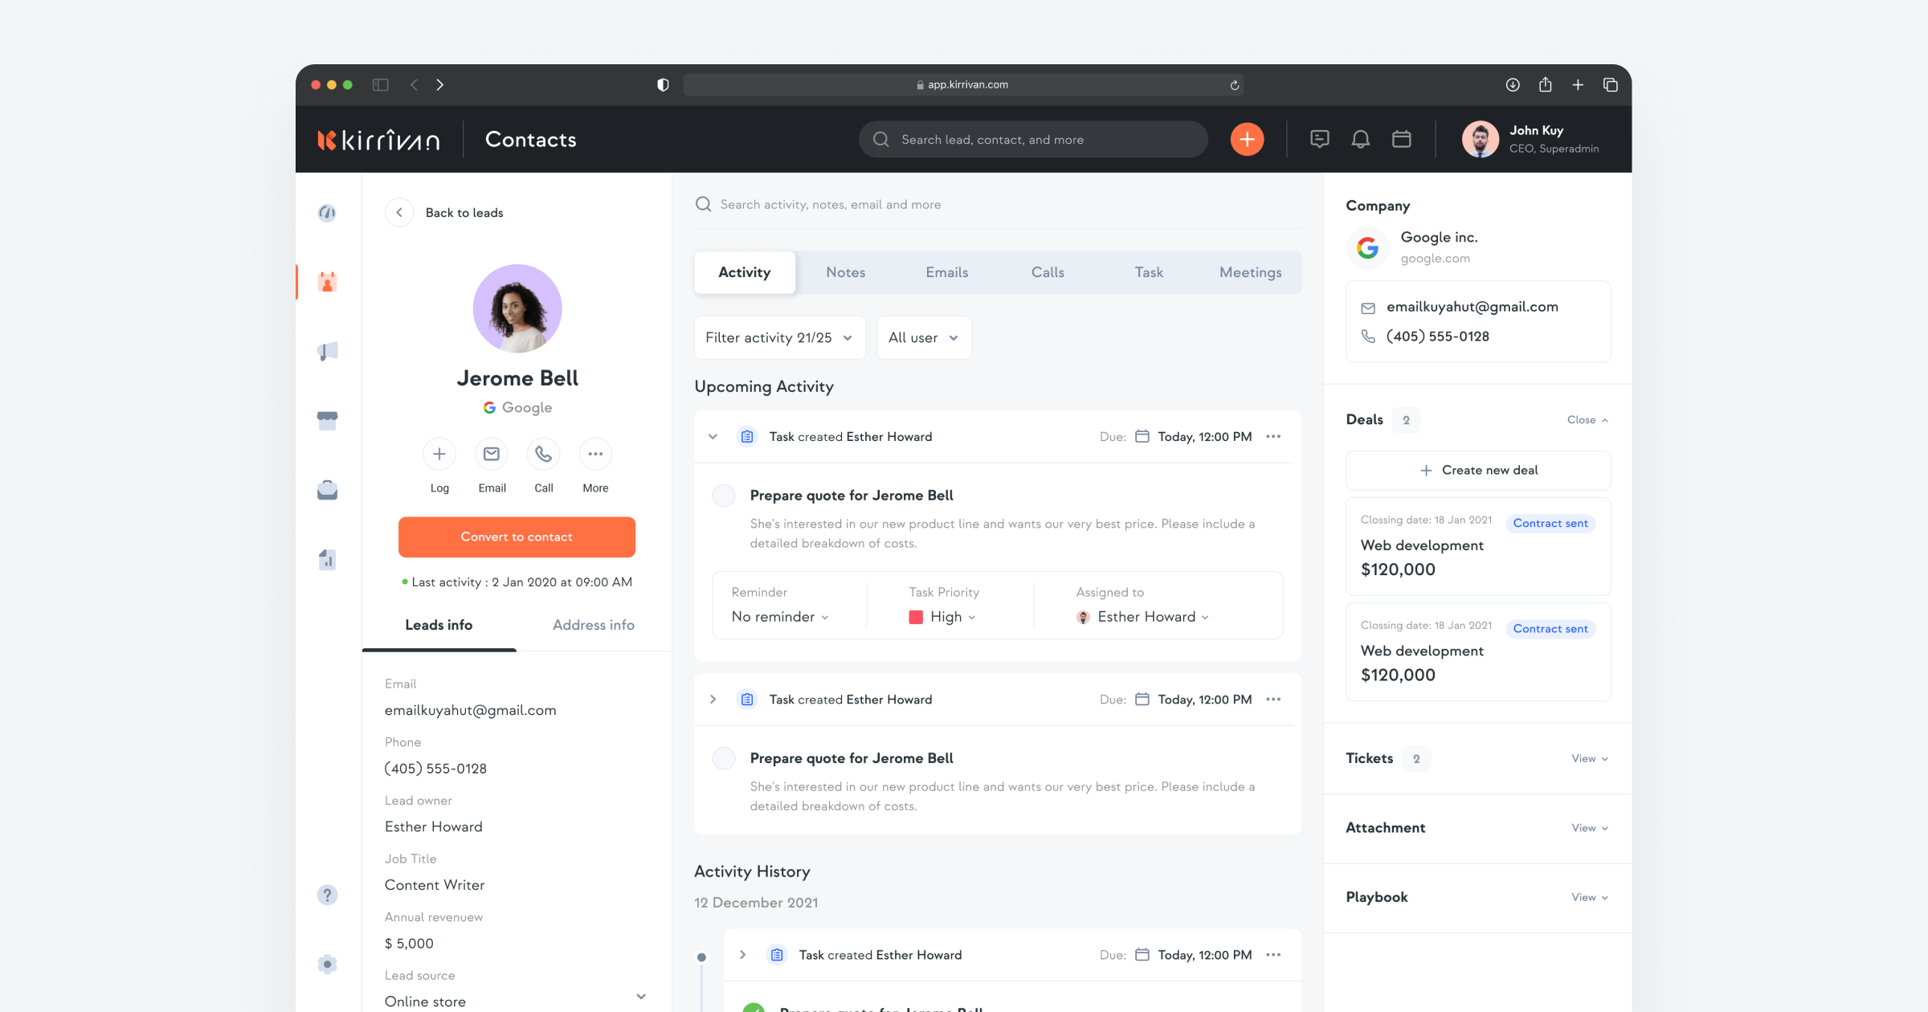Open the calendar icon in top bar
The width and height of the screenshot is (1928, 1012).
[x=1401, y=139]
